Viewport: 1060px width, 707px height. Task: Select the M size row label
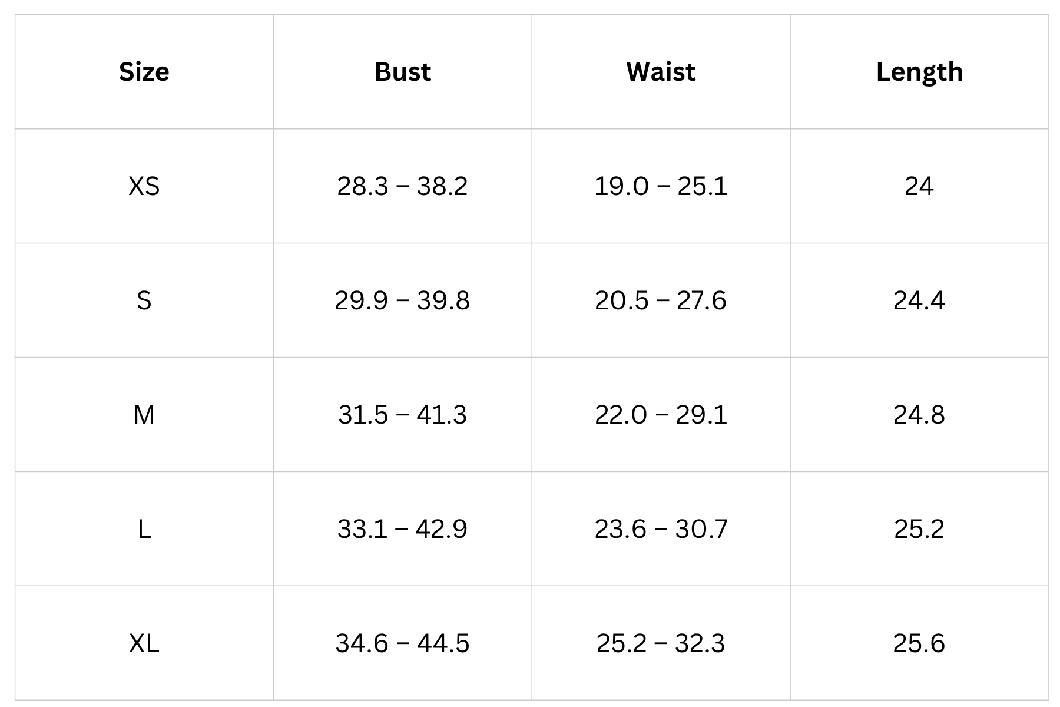click(x=144, y=415)
